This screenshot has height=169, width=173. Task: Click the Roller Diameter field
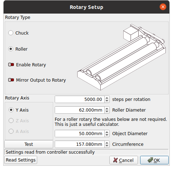click(x=80, y=110)
